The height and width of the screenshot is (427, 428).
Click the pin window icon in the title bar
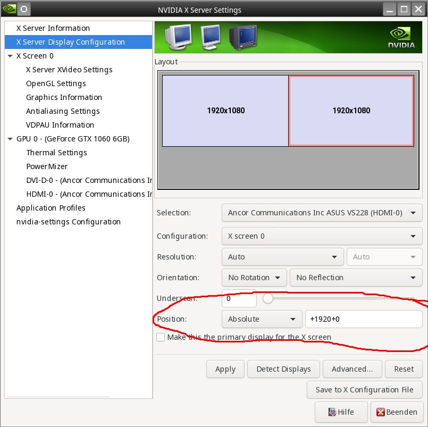coord(24,9)
